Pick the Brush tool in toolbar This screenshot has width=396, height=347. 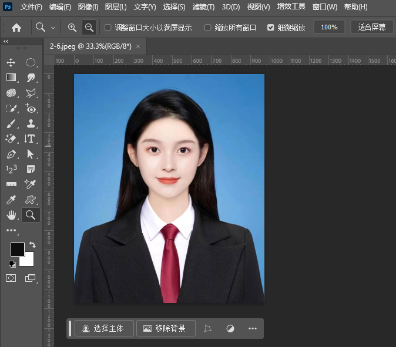[11, 123]
